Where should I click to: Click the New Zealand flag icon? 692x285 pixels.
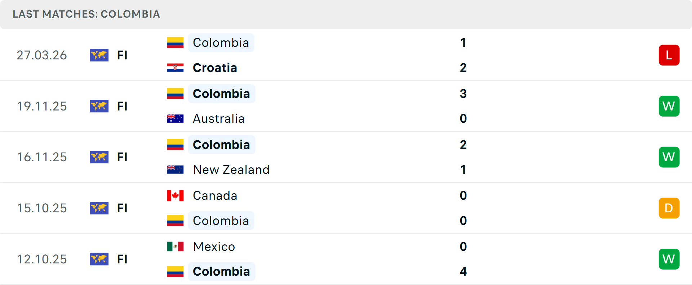click(175, 169)
